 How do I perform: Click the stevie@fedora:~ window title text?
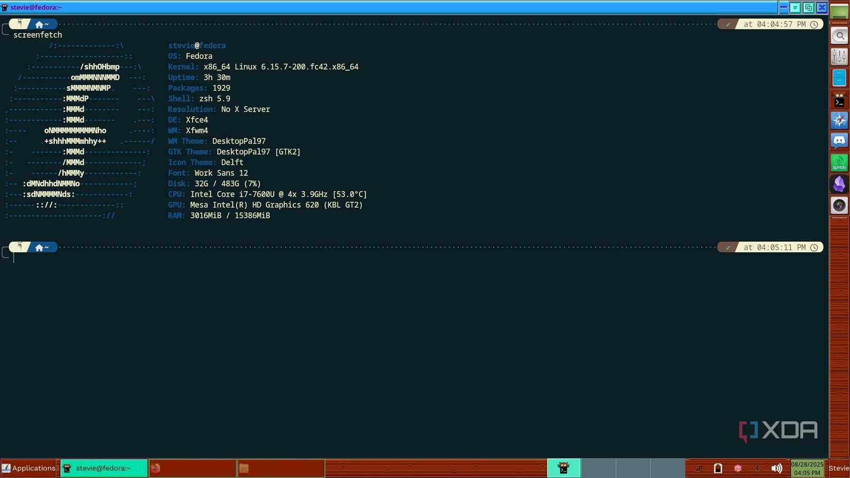[x=36, y=7]
